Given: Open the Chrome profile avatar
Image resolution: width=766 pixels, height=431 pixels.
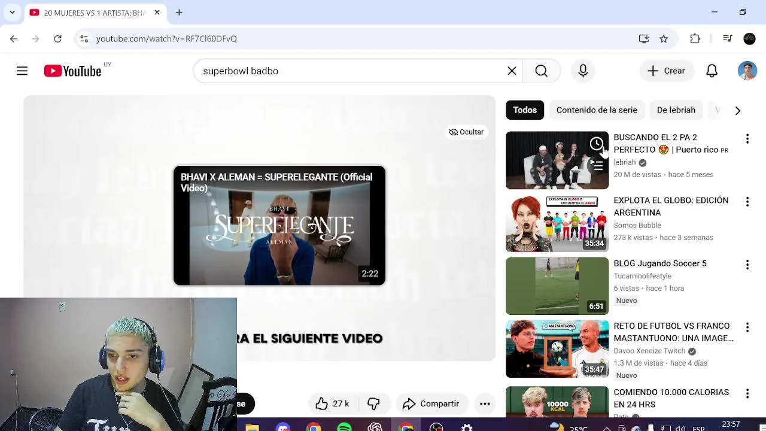Looking at the screenshot, I should (749, 39).
